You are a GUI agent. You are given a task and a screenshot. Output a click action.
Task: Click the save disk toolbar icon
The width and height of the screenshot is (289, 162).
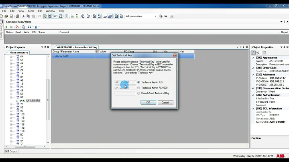coord(11,16)
